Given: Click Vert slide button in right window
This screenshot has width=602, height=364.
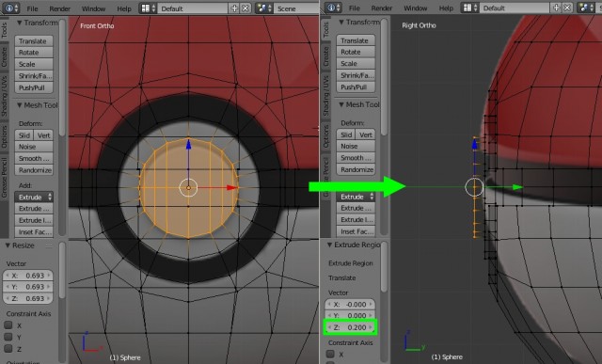Looking at the screenshot, I should [x=366, y=135].
